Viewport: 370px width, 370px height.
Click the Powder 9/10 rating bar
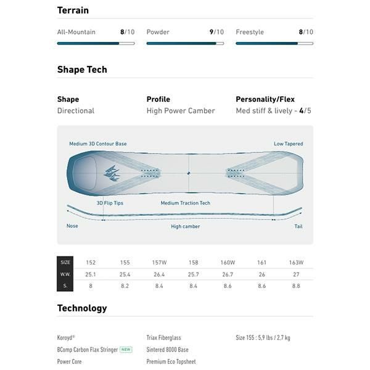[x=185, y=43]
